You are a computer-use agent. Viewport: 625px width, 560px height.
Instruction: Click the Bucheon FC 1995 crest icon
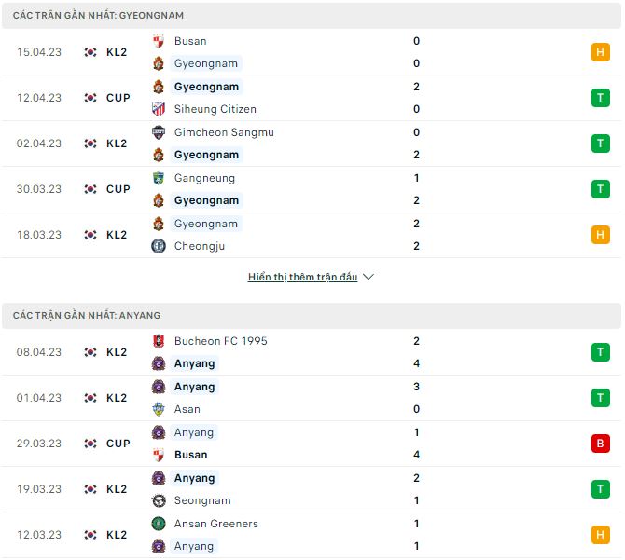pyautogui.click(x=159, y=341)
